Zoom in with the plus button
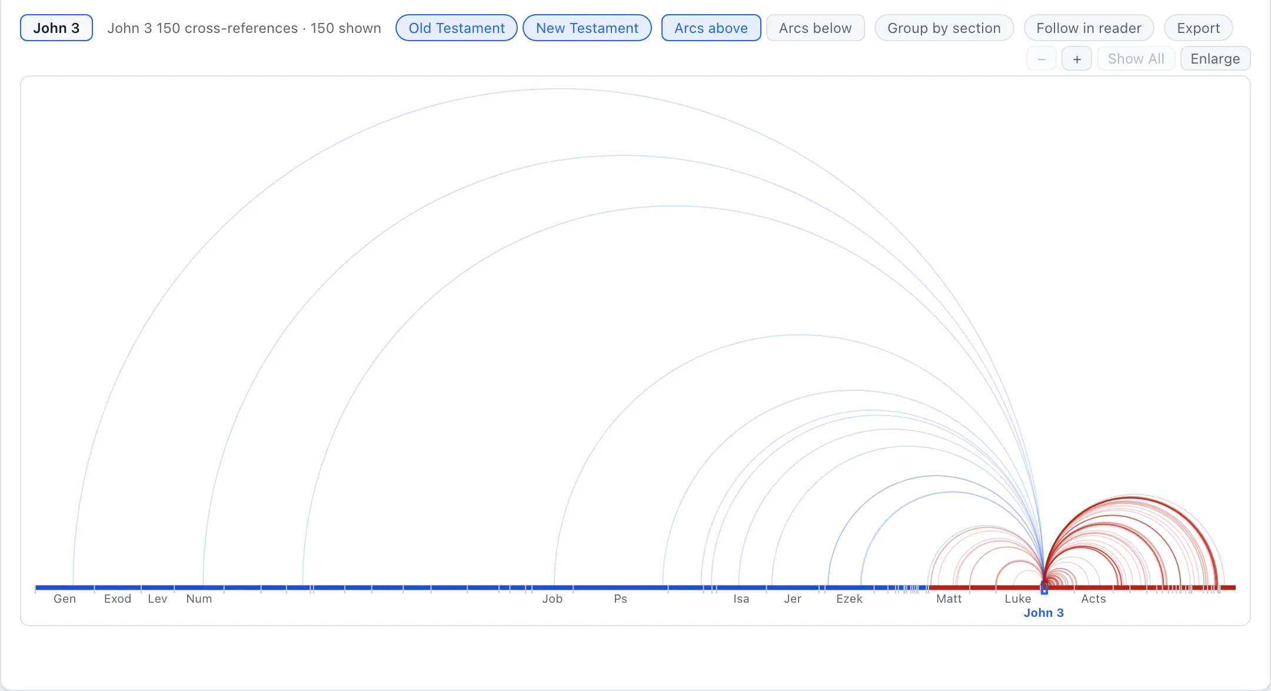1271x691 pixels. point(1076,59)
